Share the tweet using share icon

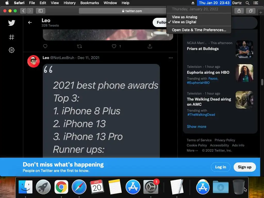coord(150,46)
